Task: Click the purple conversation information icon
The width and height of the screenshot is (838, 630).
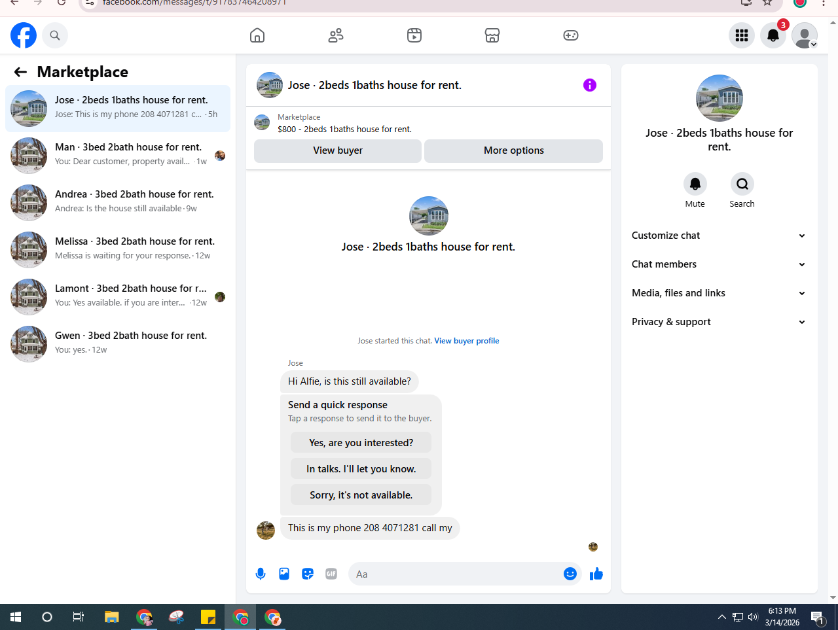Action: pos(590,85)
